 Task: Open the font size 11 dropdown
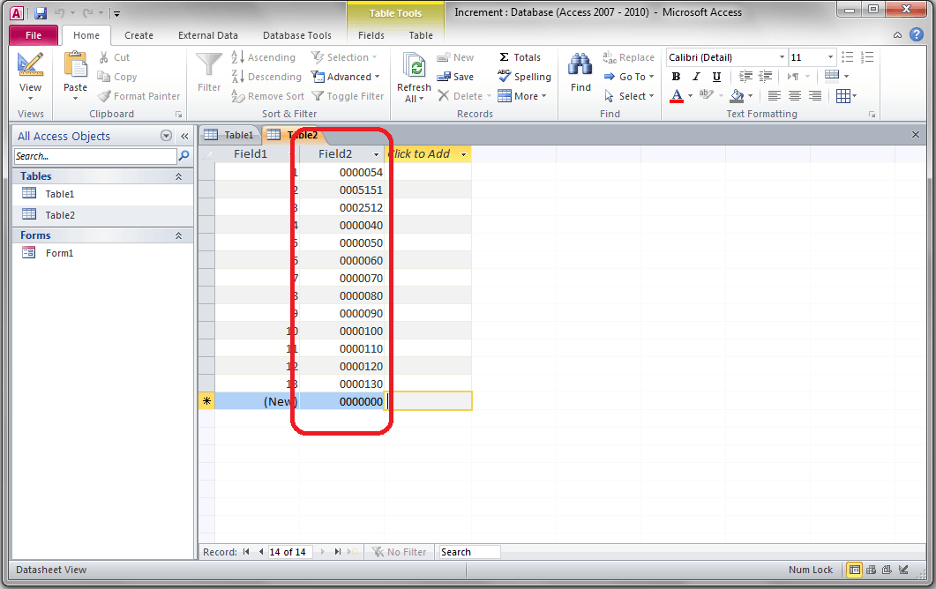tap(830, 57)
